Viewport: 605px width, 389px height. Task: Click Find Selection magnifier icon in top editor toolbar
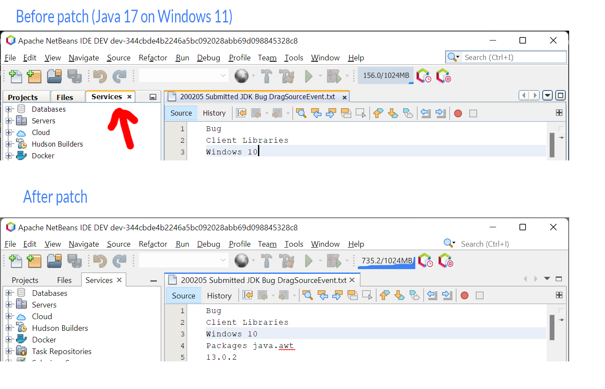click(x=301, y=113)
